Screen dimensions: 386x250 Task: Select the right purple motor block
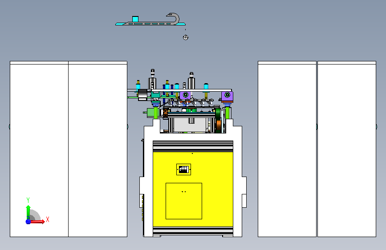pyautogui.click(x=227, y=96)
